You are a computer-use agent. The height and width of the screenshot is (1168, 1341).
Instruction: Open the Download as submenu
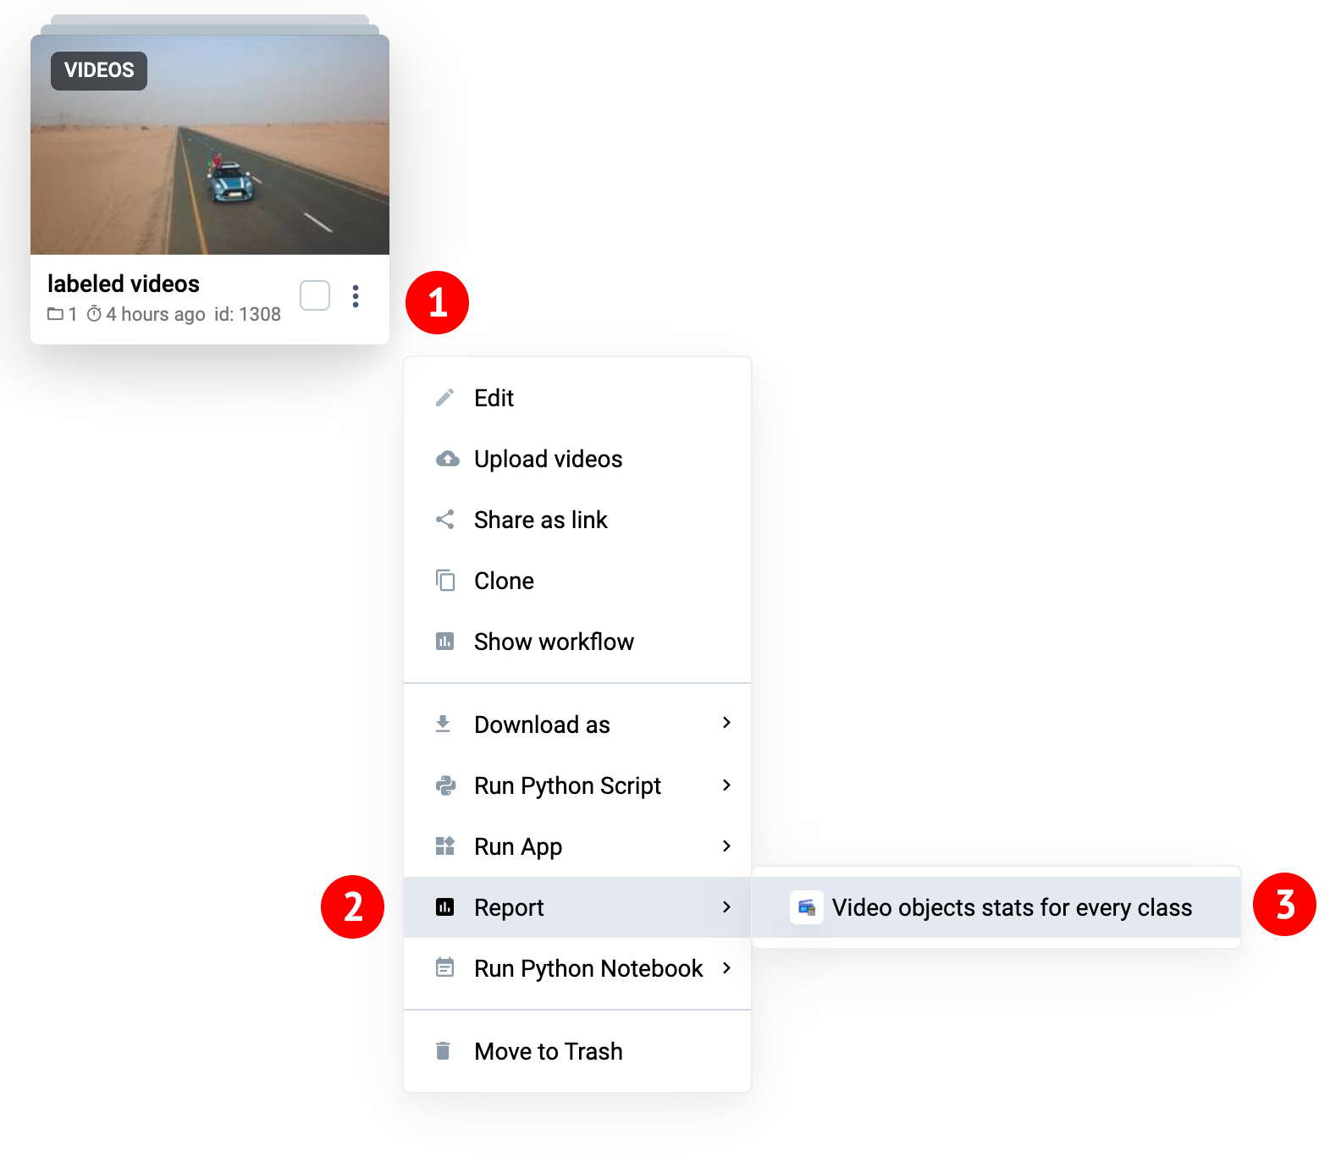[x=577, y=724]
